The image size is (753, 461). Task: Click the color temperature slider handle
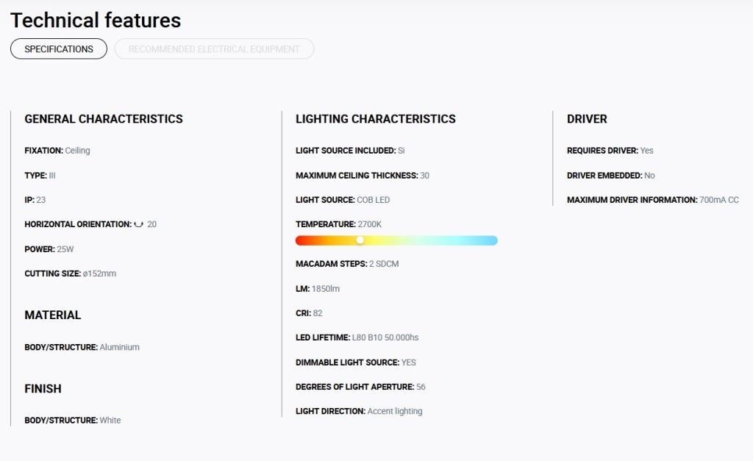360,240
